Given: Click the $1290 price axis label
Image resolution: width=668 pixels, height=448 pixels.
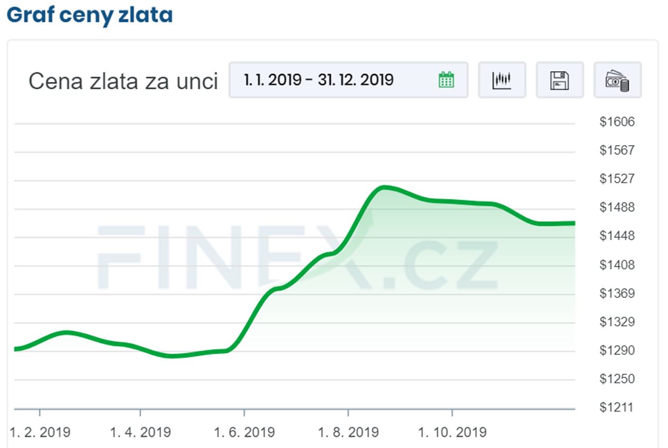Looking at the screenshot, I should (617, 350).
